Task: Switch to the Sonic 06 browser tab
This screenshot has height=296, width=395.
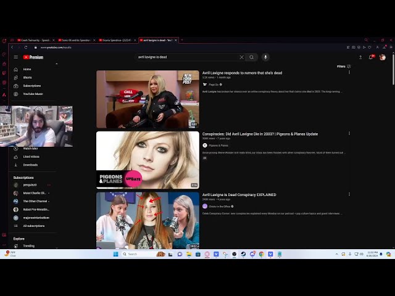Action: [76, 40]
